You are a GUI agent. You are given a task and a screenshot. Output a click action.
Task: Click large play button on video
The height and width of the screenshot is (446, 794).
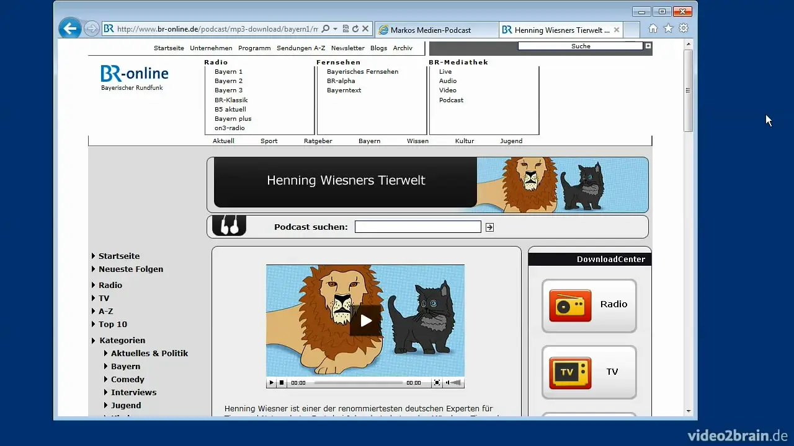365,320
